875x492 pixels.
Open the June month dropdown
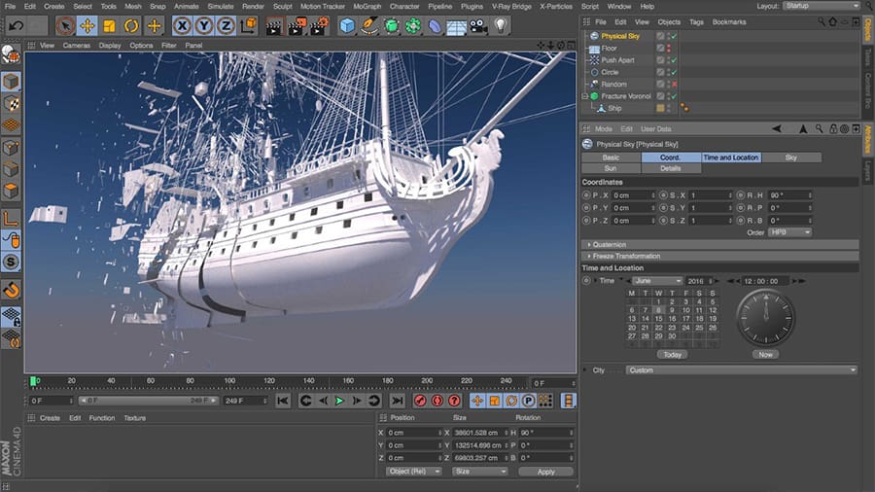click(657, 281)
